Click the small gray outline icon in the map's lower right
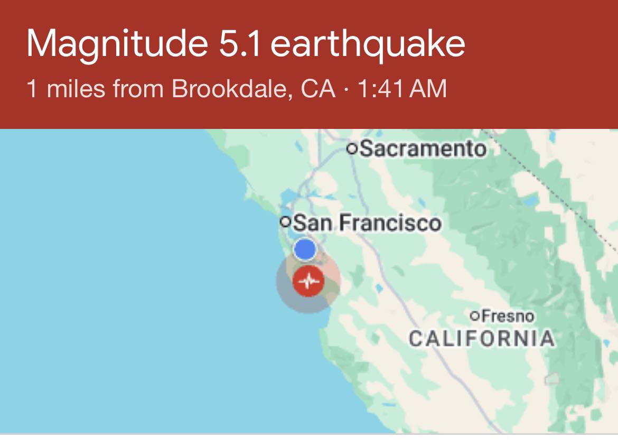This screenshot has height=447, width=618. pos(553,378)
